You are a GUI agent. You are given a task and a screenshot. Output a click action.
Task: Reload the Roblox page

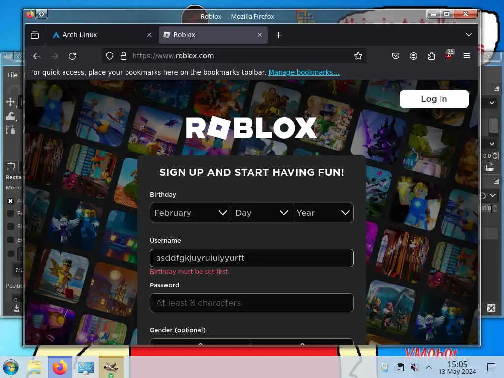(72, 56)
